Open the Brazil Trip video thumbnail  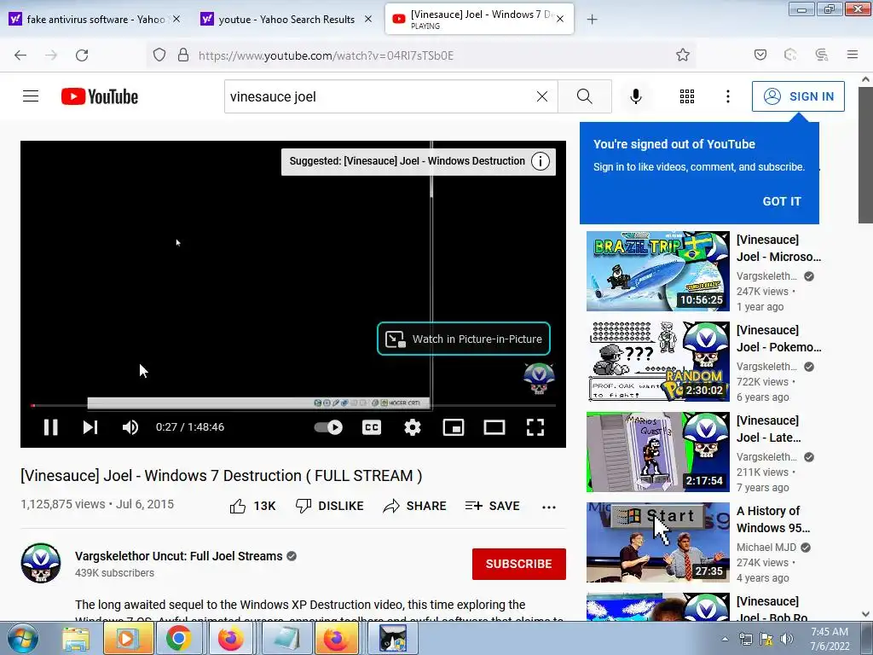point(657,270)
